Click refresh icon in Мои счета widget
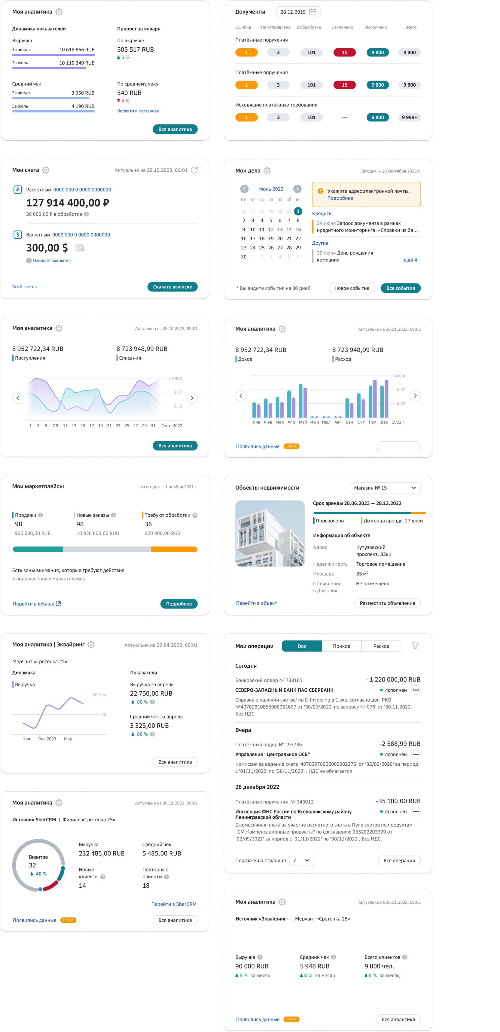This screenshot has width=500, height=1032. click(195, 170)
